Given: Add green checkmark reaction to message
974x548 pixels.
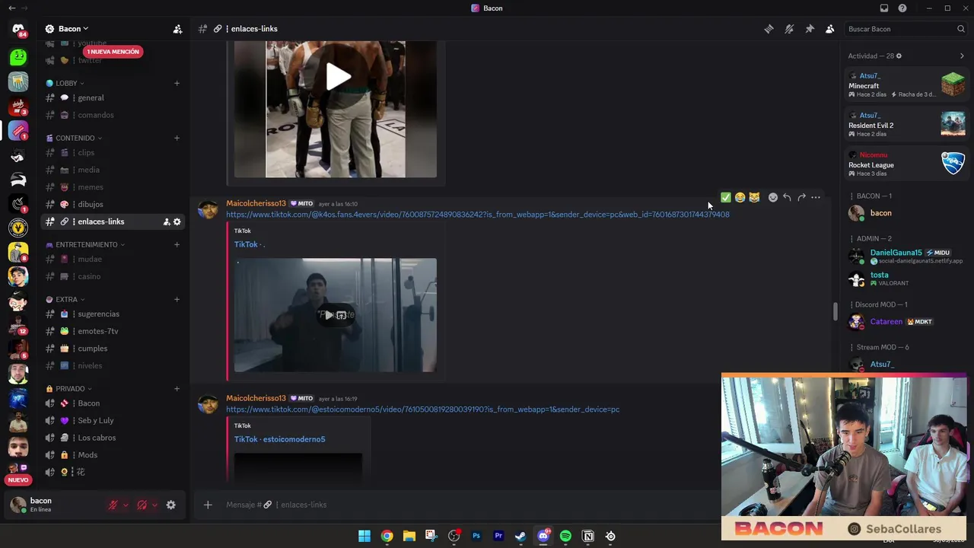Looking at the screenshot, I should click(725, 197).
